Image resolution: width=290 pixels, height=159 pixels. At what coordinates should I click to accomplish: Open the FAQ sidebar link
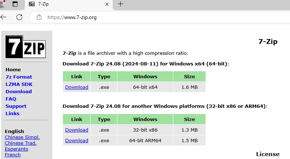(x=11, y=99)
